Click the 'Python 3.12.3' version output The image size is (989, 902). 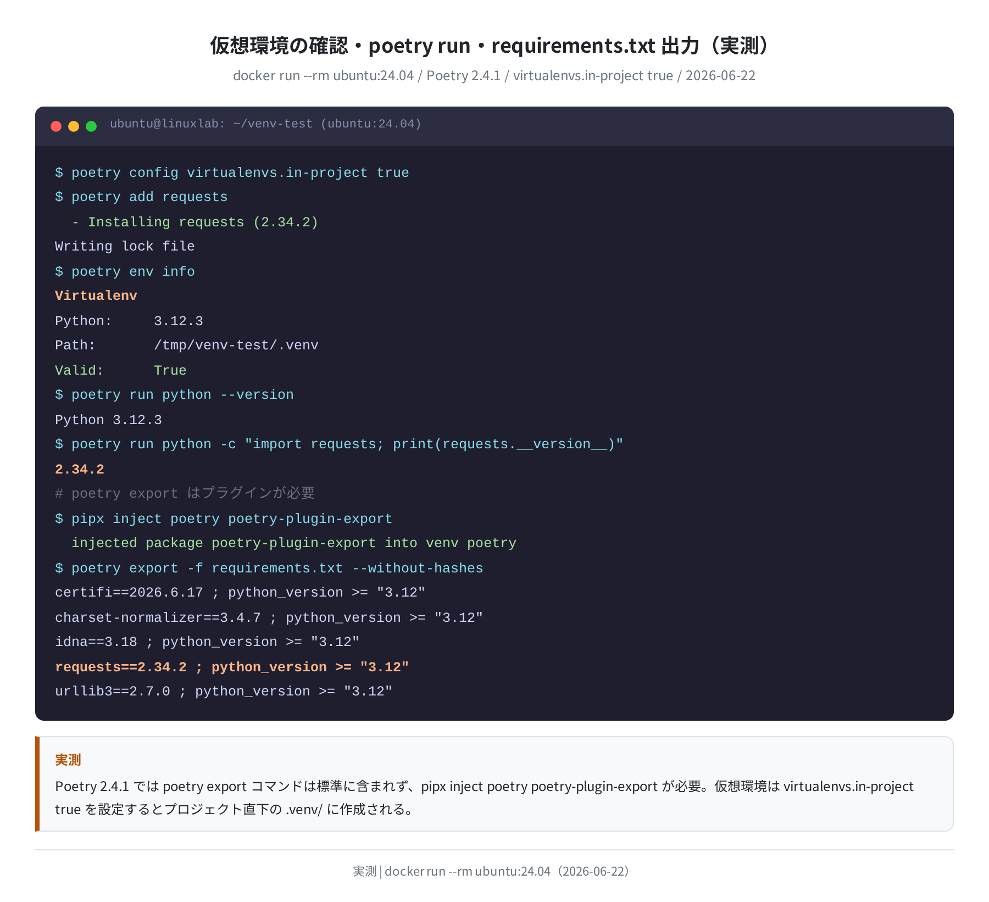(108, 420)
